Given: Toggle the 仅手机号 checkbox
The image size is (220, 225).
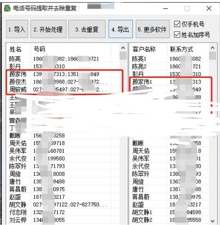Looking at the screenshot, I should (177, 24).
